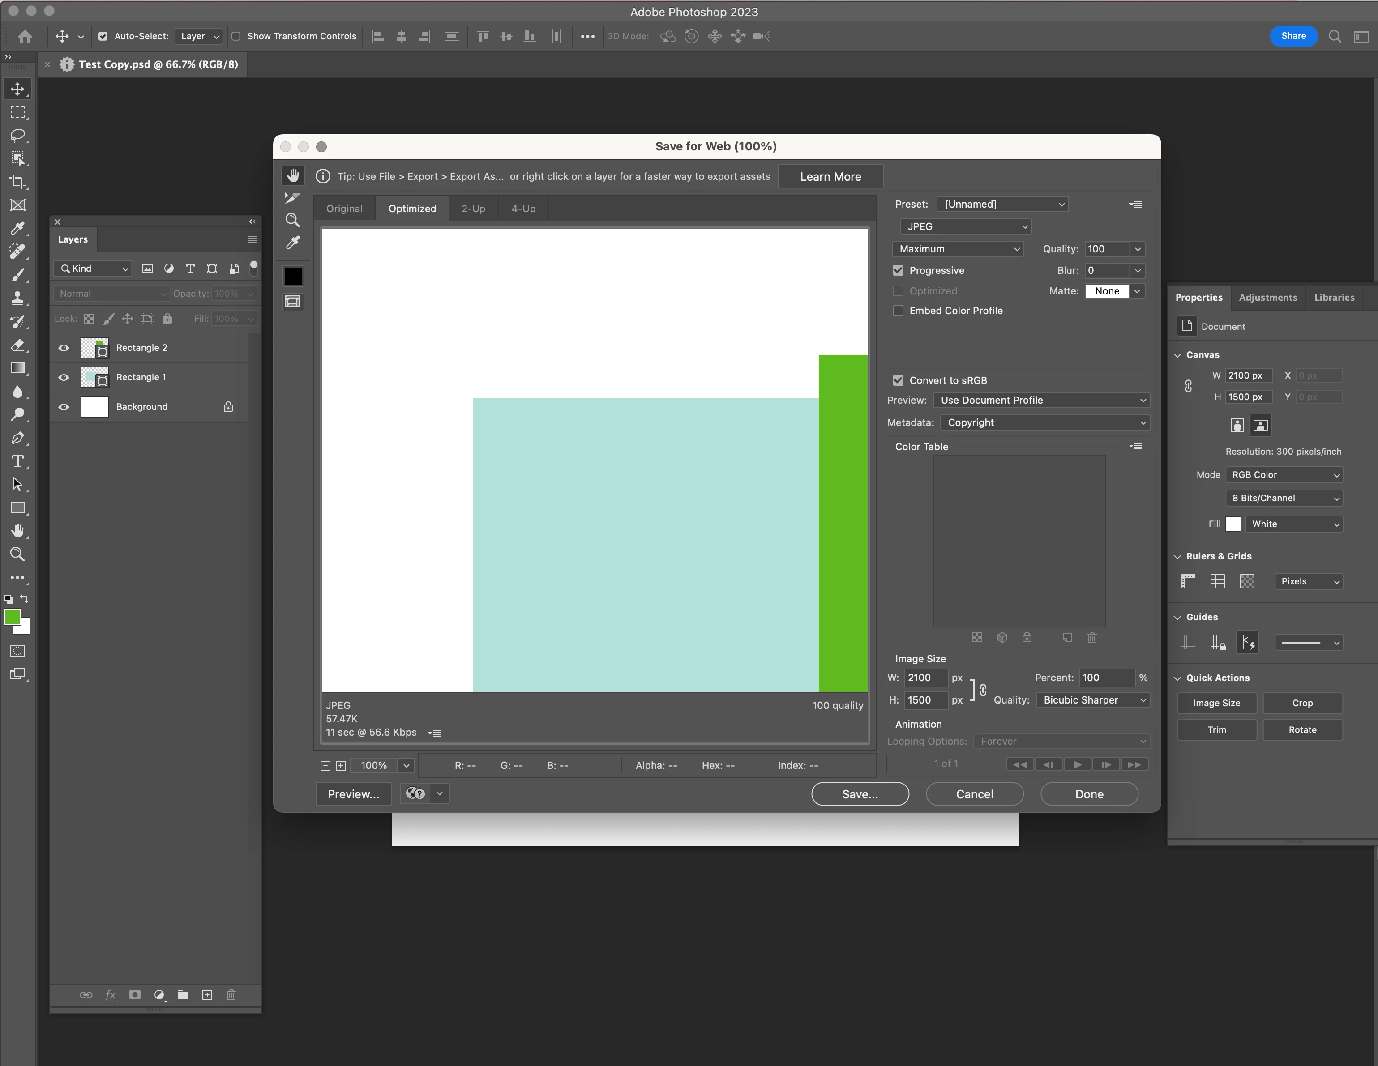Click the Color Table palette menu icon
Screen dimensions: 1378x1066
(x=1135, y=447)
